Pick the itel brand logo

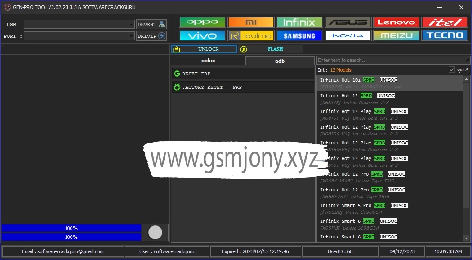tap(445, 22)
